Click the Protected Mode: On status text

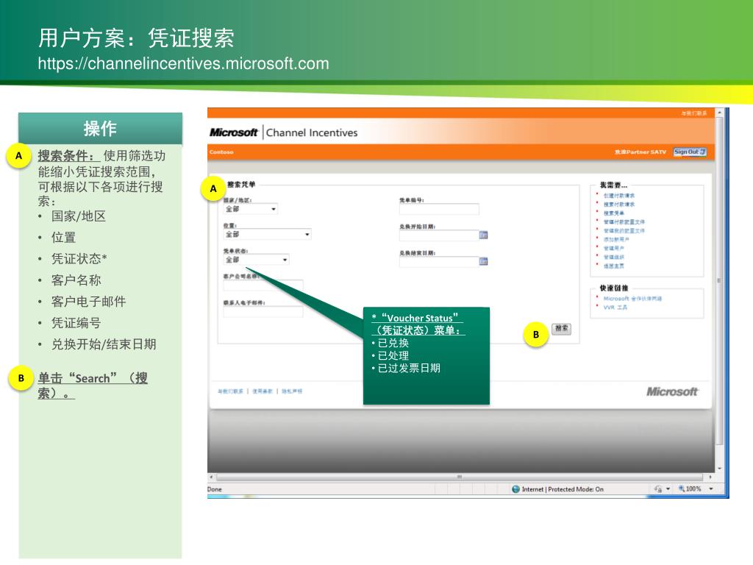(x=576, y=489)
